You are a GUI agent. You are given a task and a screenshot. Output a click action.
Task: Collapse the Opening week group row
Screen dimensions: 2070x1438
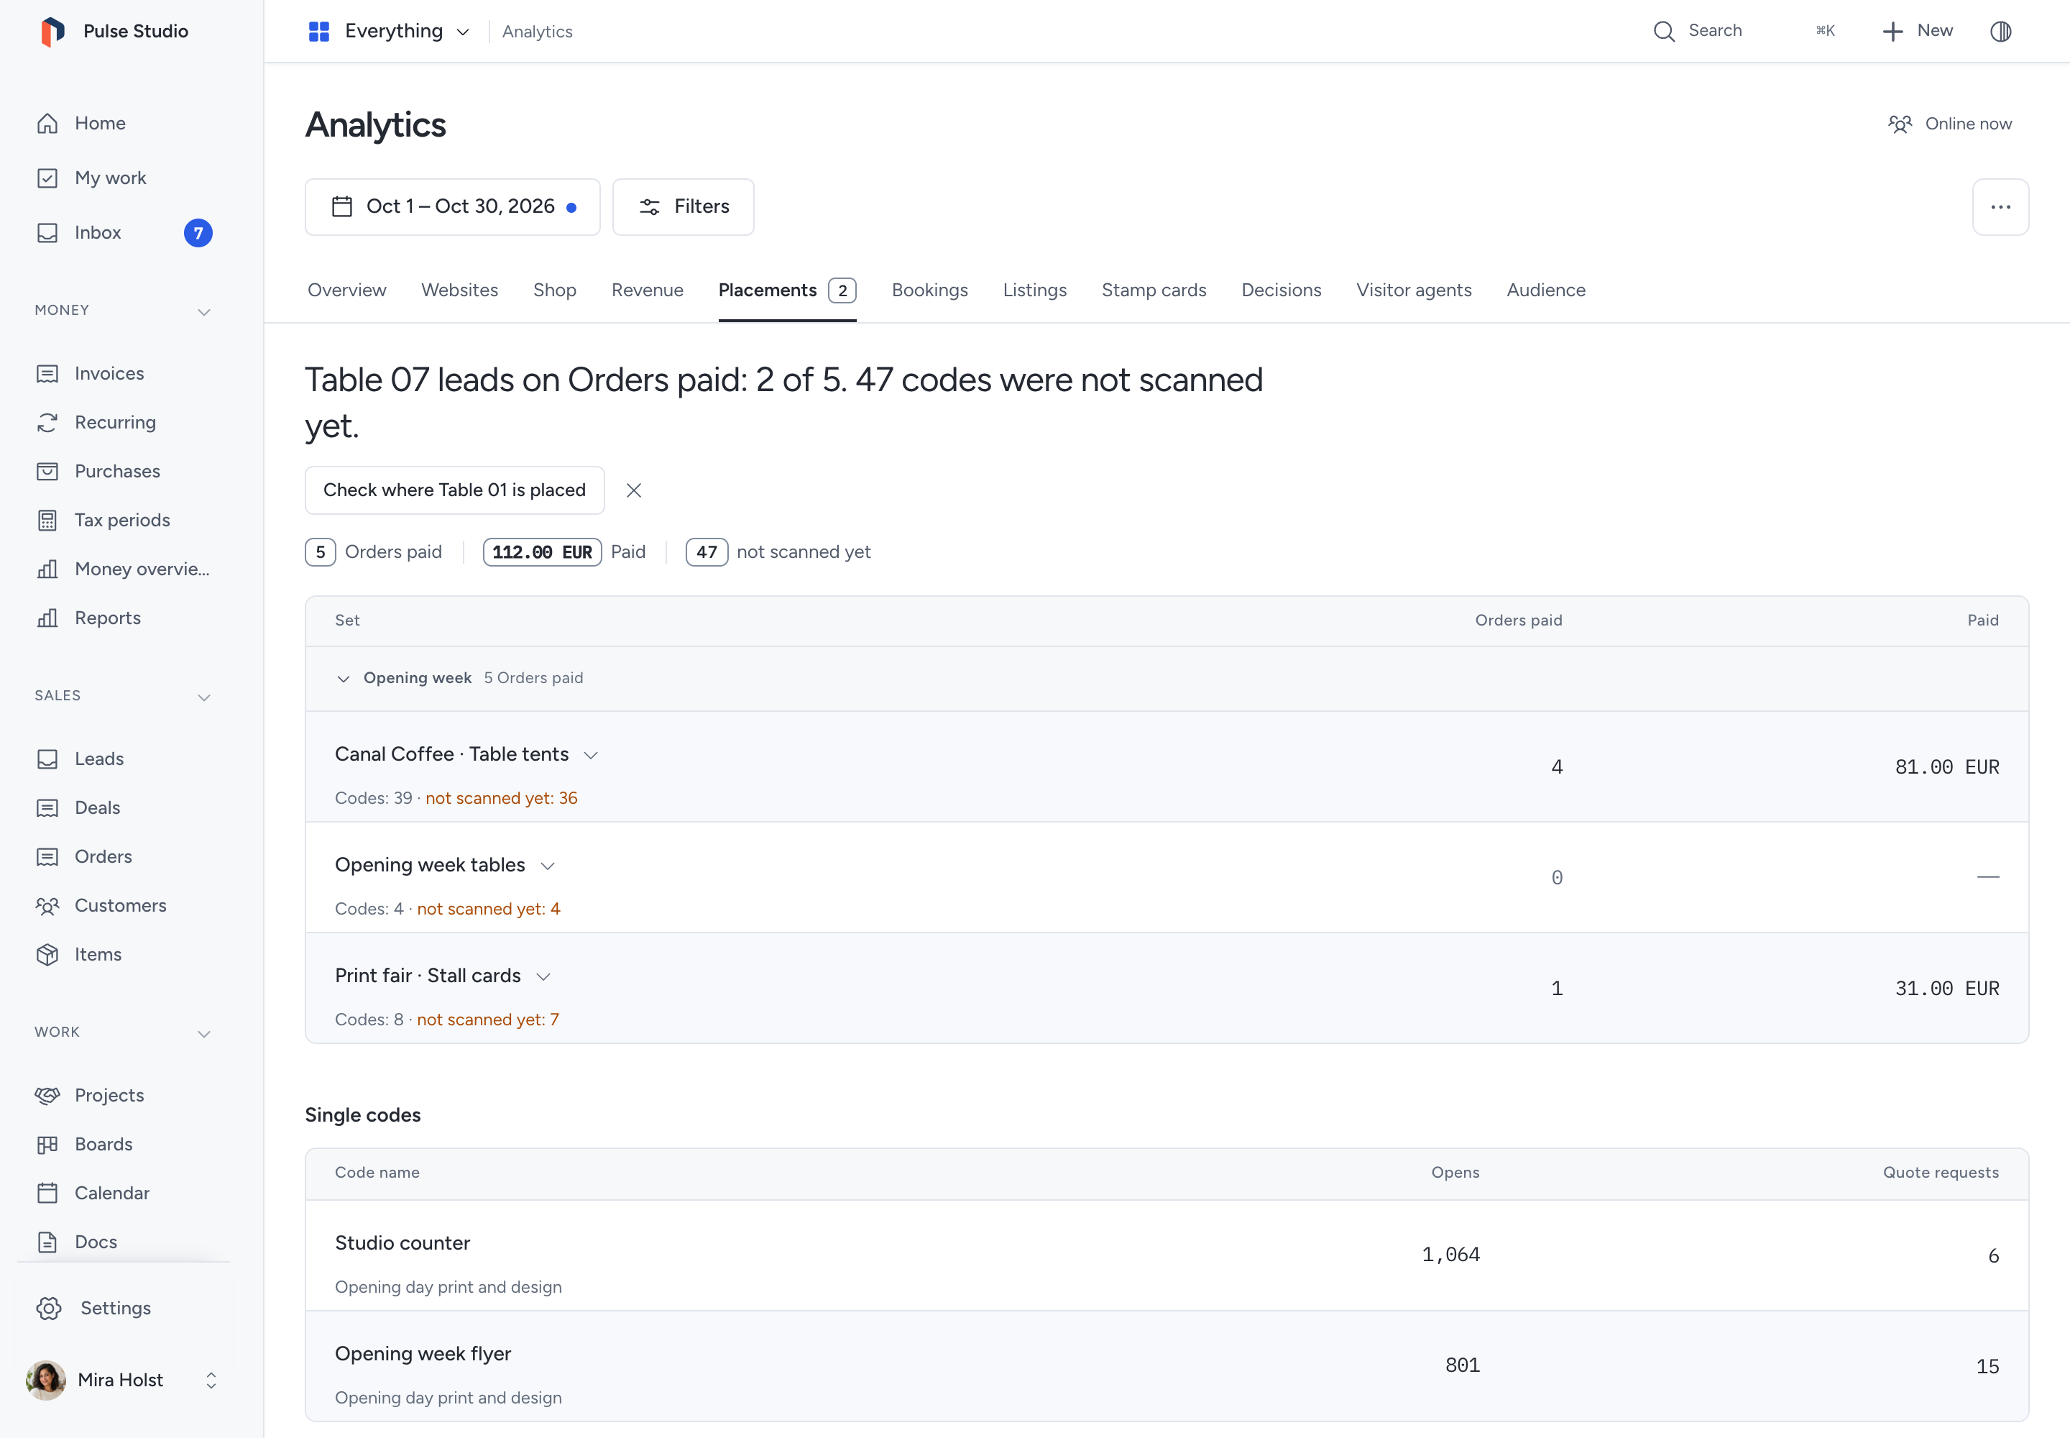[x=1167, y=679]
